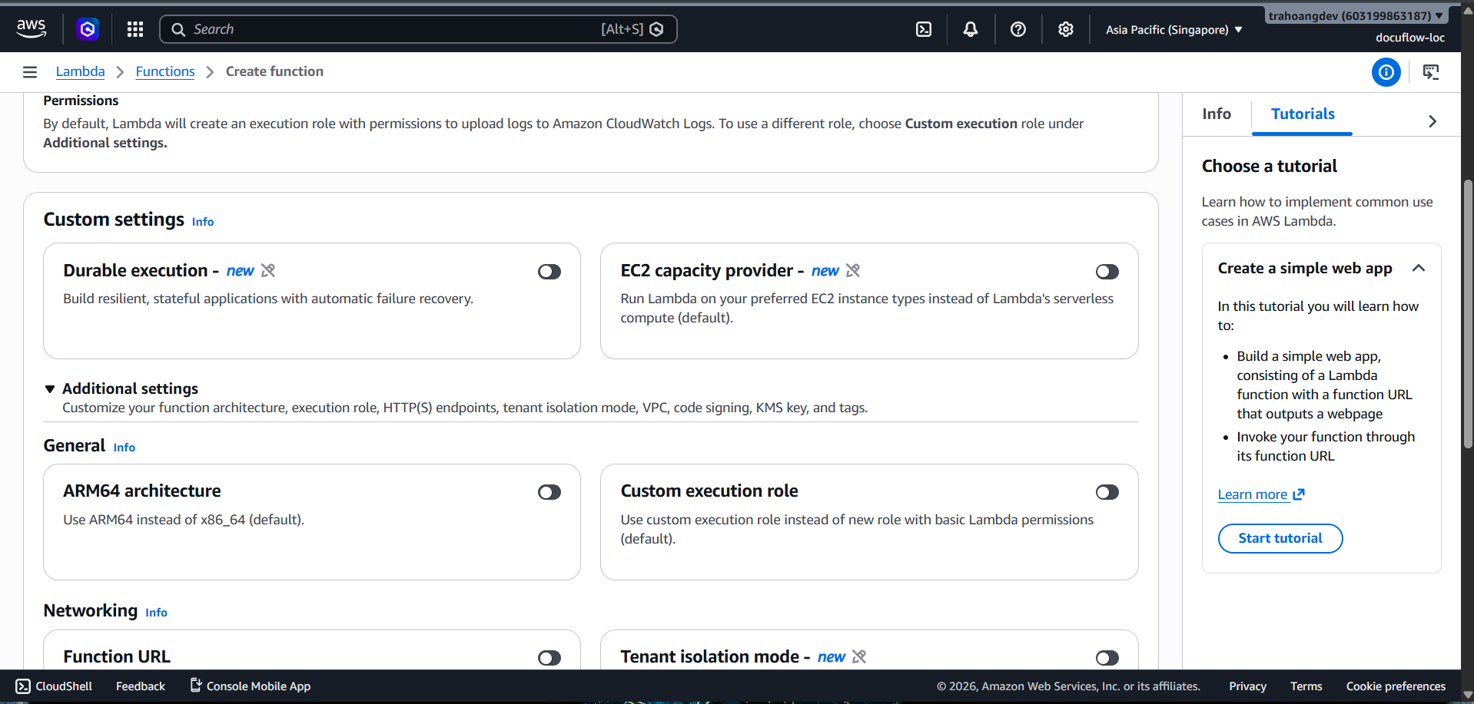1474x704 pixels.
Task: Click the page vertical scrollbar
Action: (x=1468, y=313)
